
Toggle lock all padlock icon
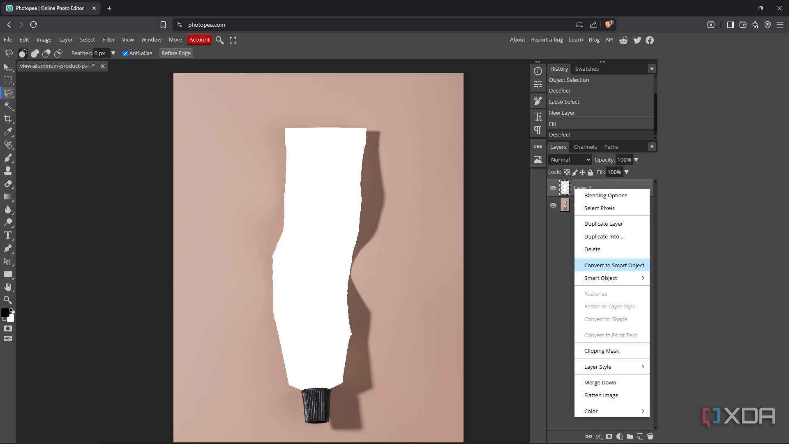pyautogui.click(x=590, y=173)
